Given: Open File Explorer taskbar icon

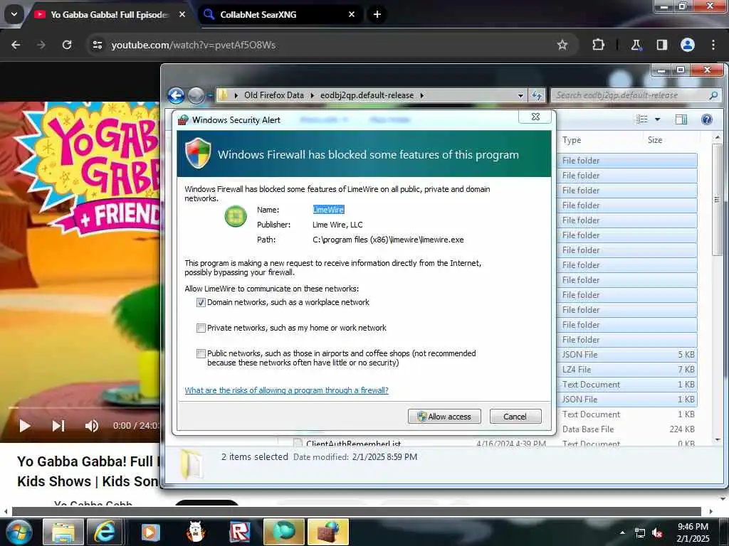Looking at the screenshot, I should point(63,532).
